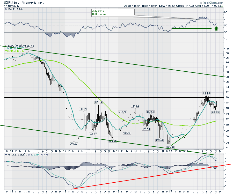Select the July 2017 Bull market annotation box

113,12
